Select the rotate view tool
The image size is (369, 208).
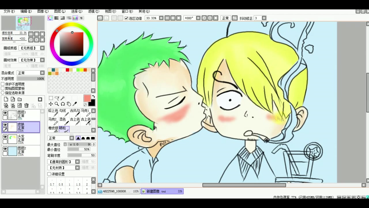63,104
